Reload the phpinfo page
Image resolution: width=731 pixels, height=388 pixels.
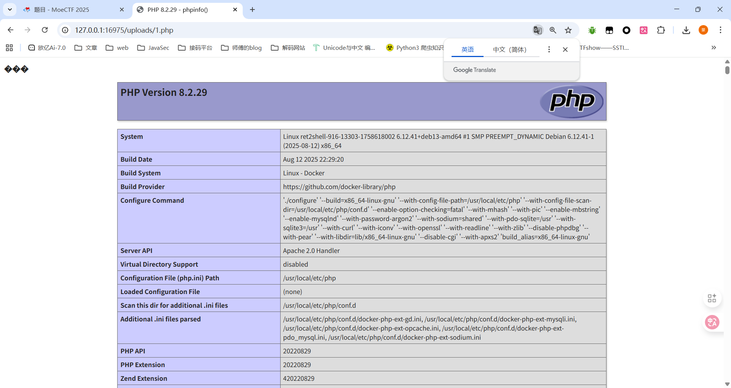click(45, 30)
